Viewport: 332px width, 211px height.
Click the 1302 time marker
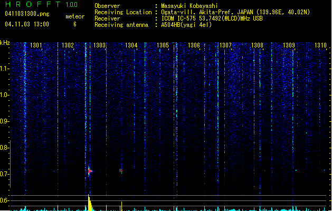pyautogui.click(x=68, y=45)
